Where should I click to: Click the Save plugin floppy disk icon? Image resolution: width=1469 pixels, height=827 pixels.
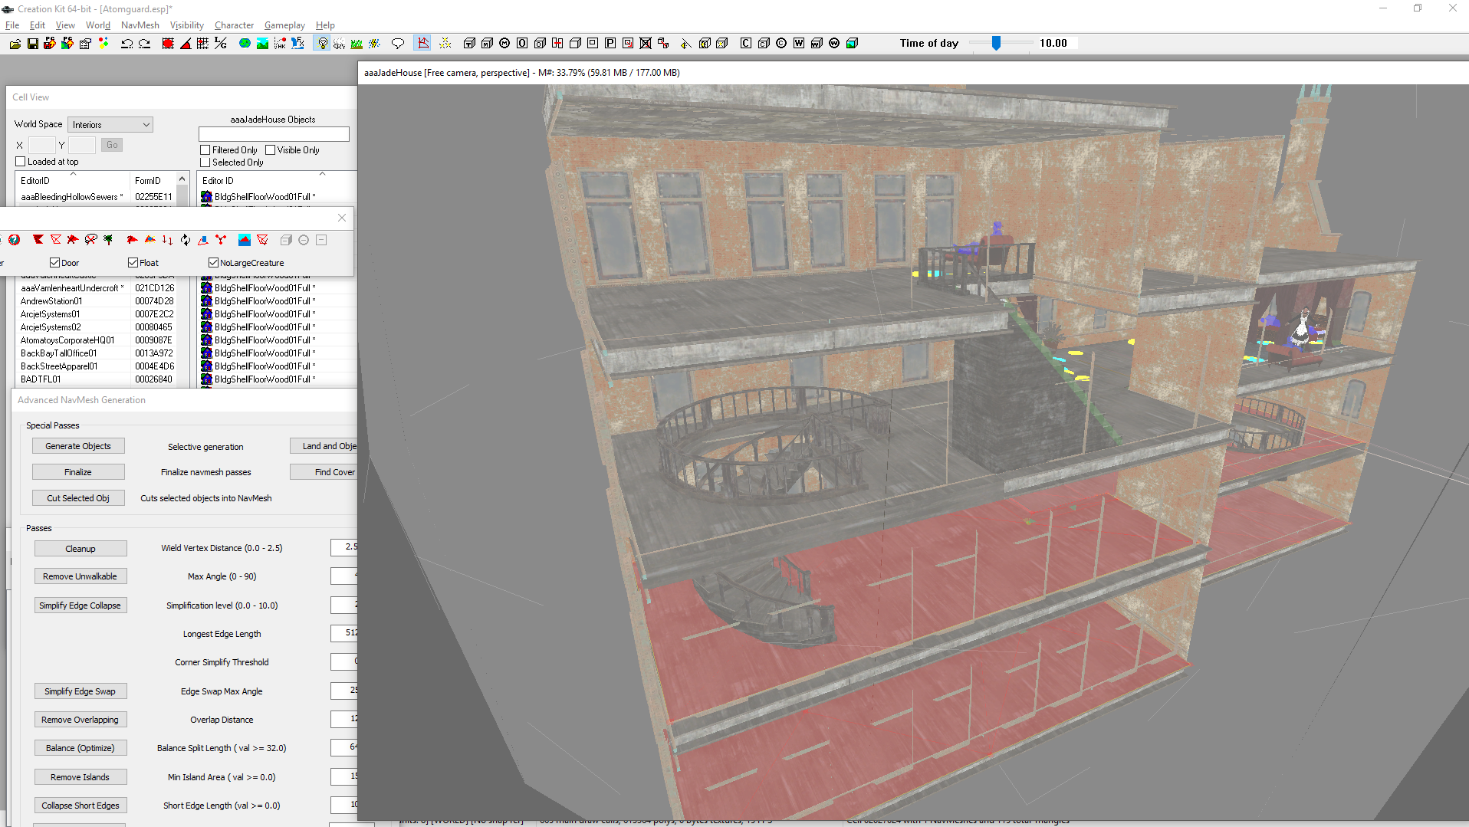32,44
